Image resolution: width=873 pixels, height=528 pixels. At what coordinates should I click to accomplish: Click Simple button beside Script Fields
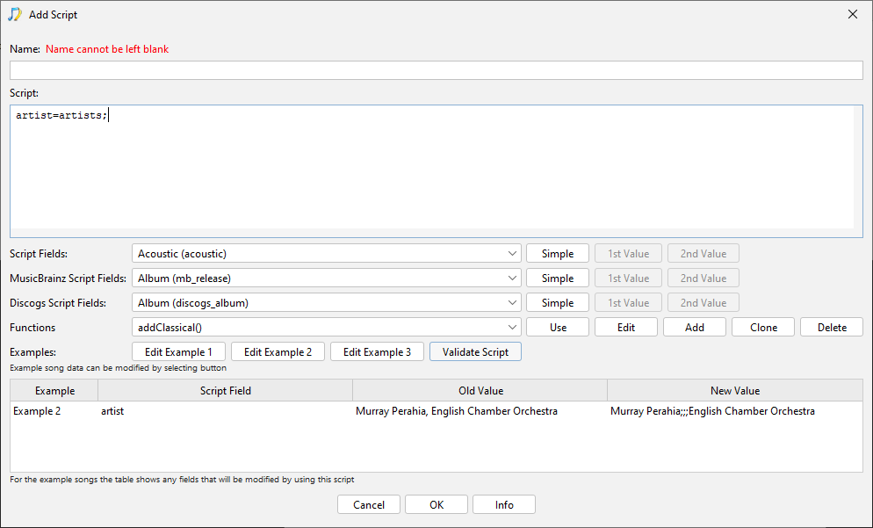click(558, 253)
